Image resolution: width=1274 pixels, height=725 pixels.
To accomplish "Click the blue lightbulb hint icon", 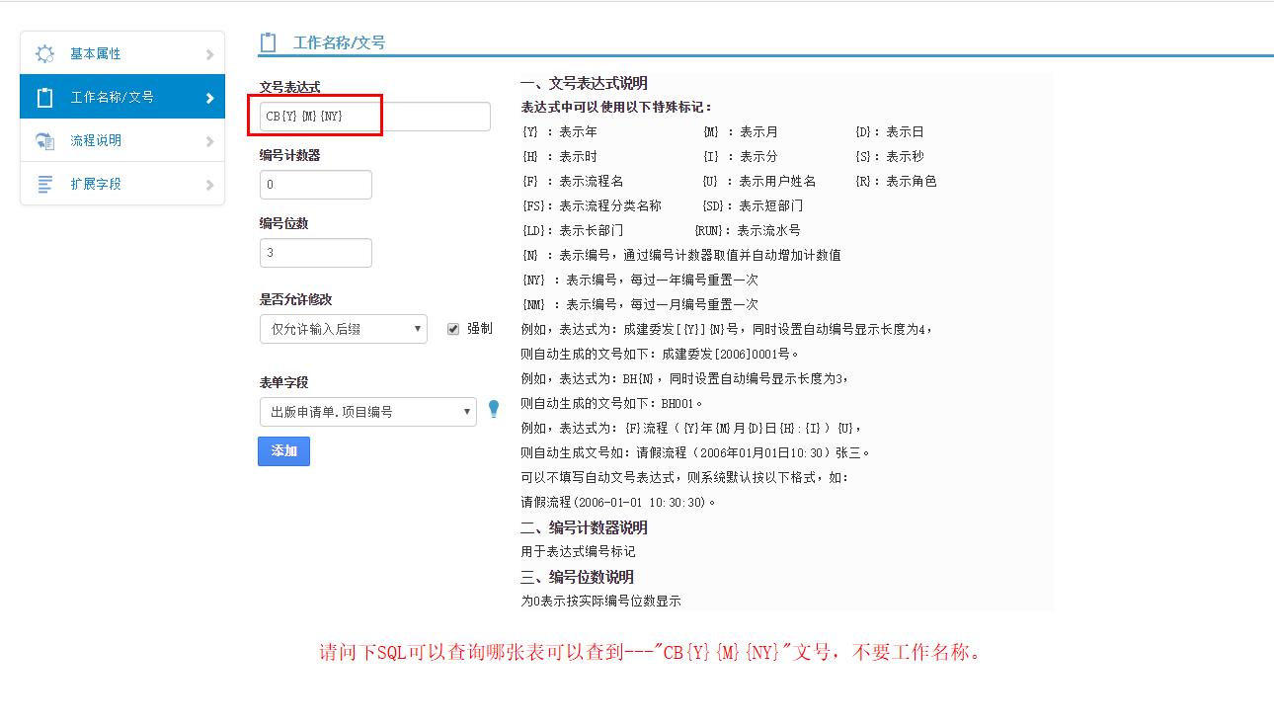I will click(x=494, y=409).
